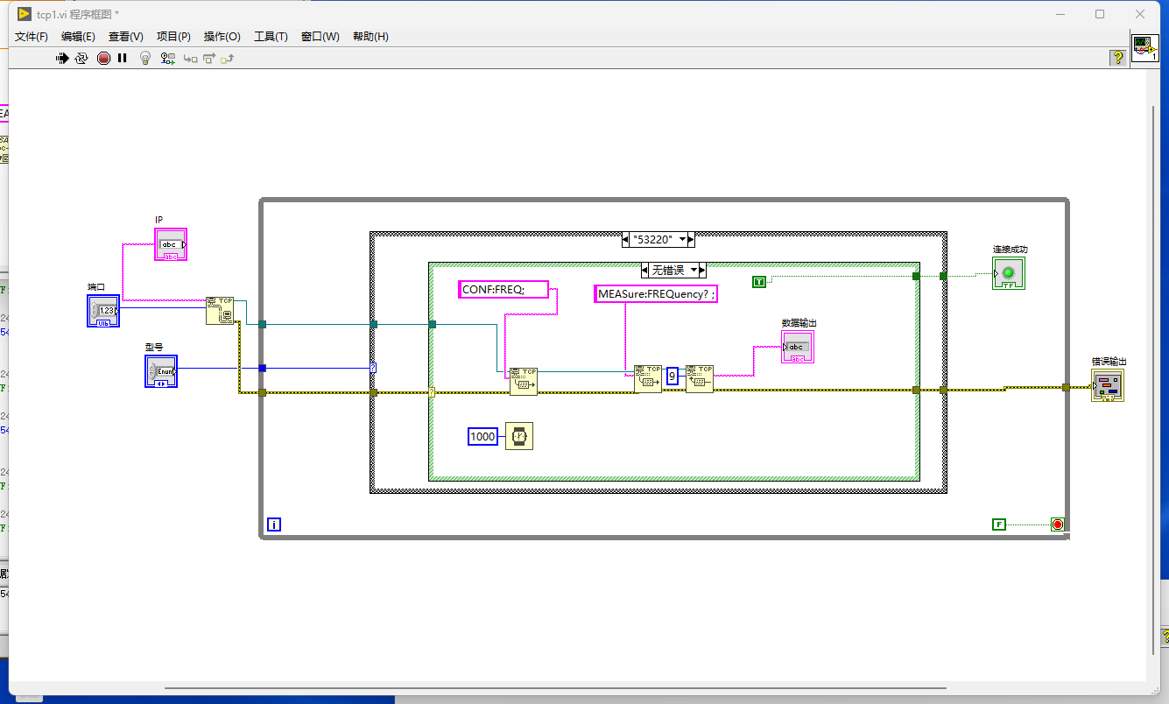This screenshot has height=704, width=1169.
Task: Toggle the True Boolean constant
Action: (x=759, y=281)
